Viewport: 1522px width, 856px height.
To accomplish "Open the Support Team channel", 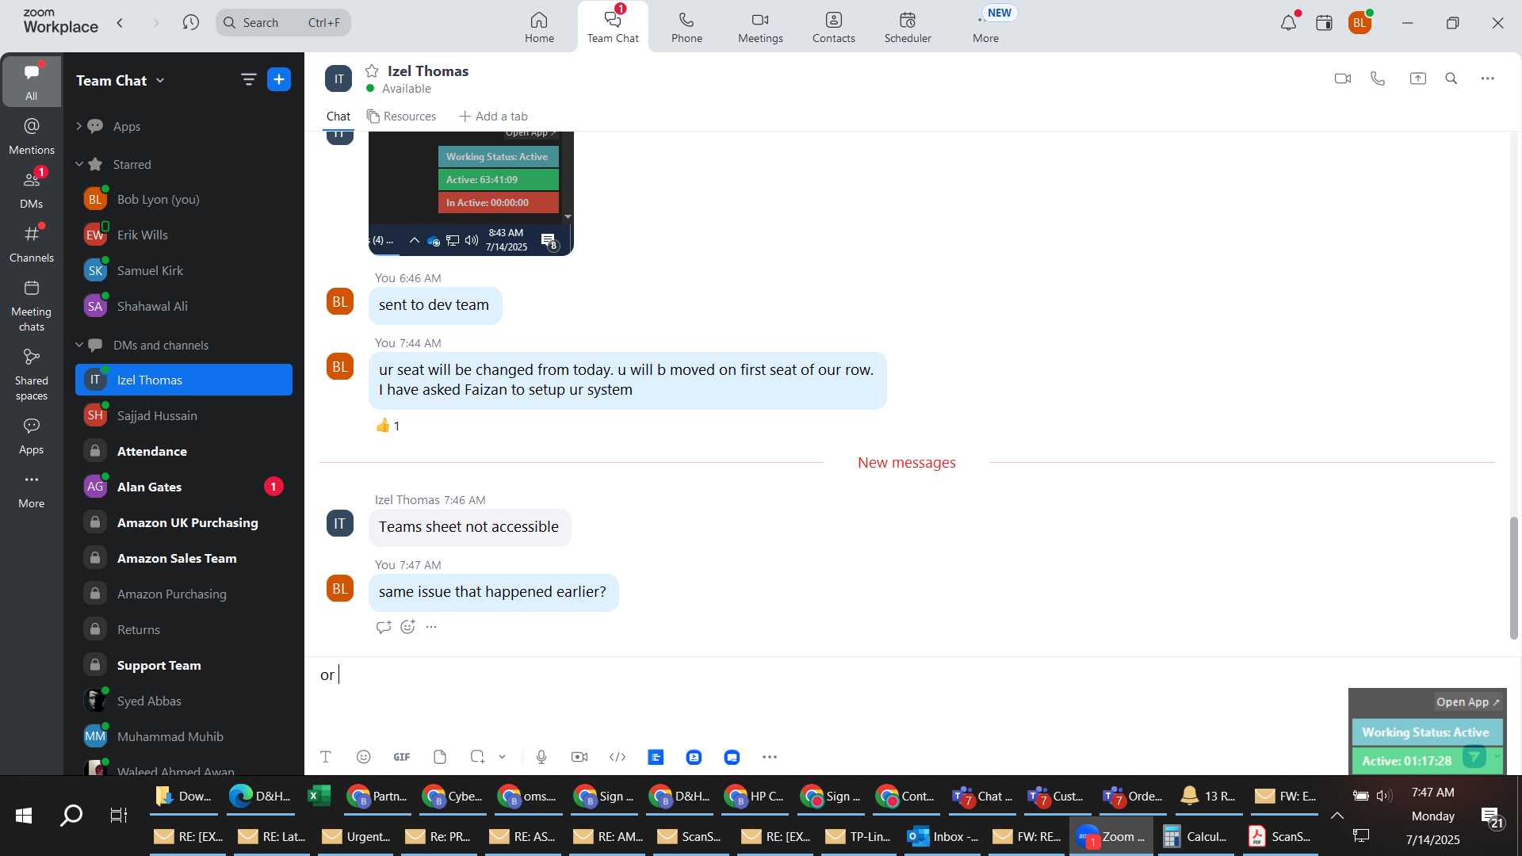I will pos(184,665).
